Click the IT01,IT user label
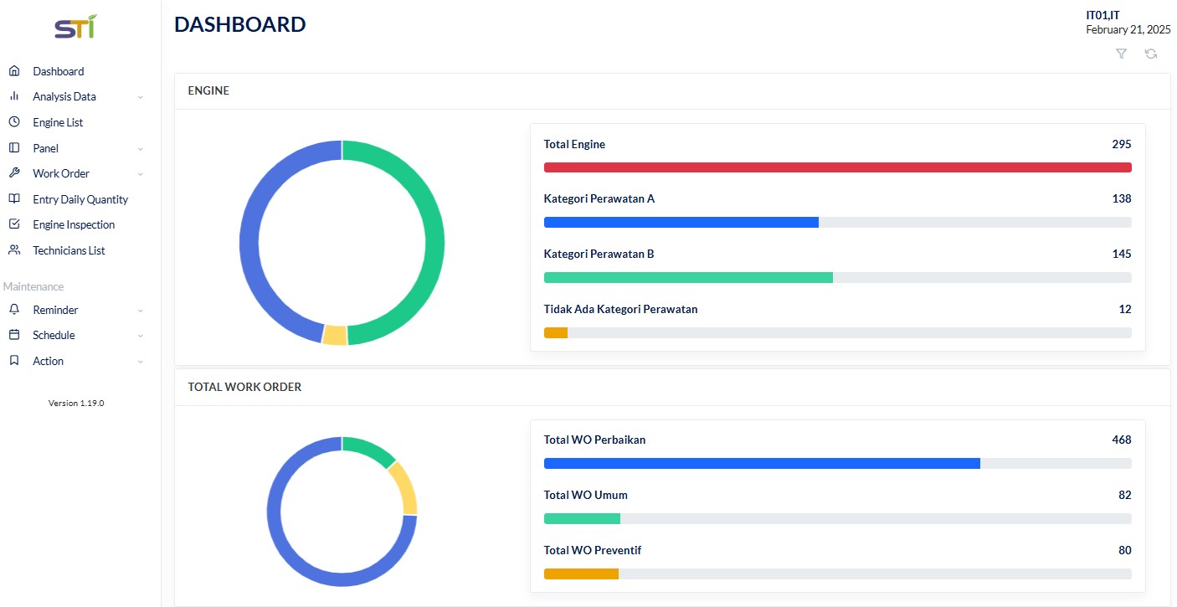Screen dimensions: 1177x607 1102,15
